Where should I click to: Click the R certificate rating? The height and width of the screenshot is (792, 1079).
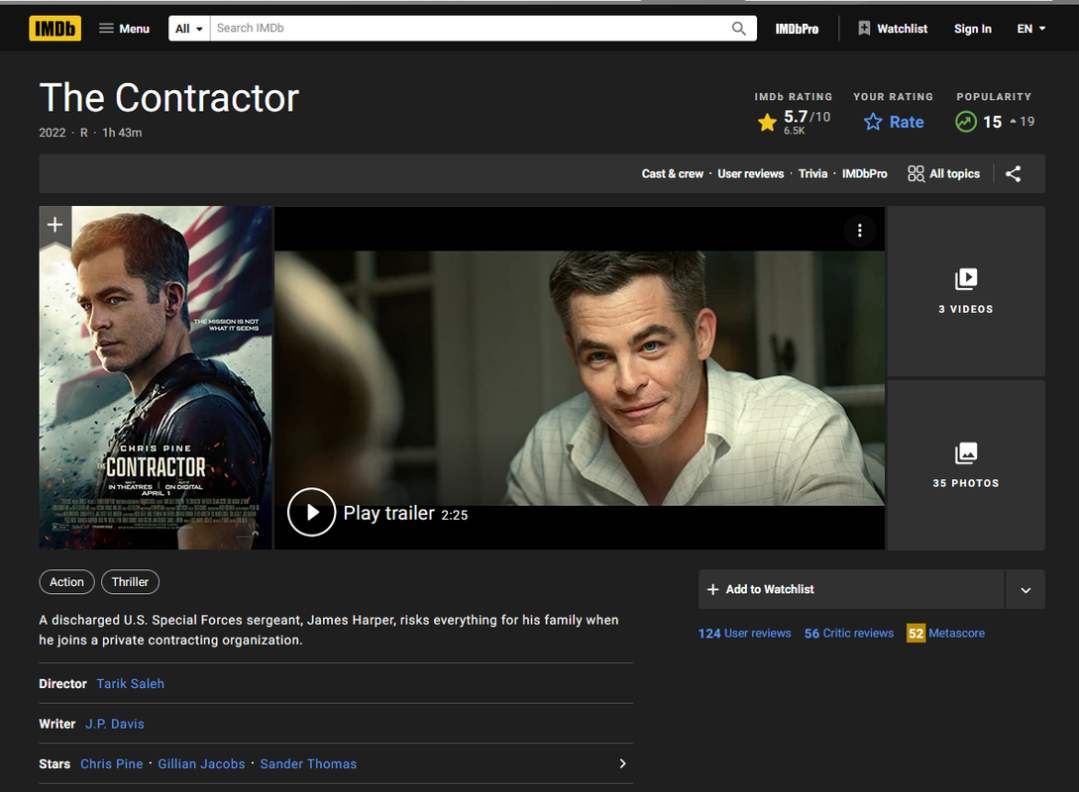(84, 133)
